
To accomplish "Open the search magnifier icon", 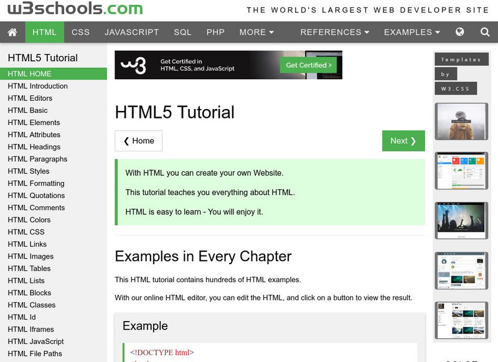I will point(485,32).
